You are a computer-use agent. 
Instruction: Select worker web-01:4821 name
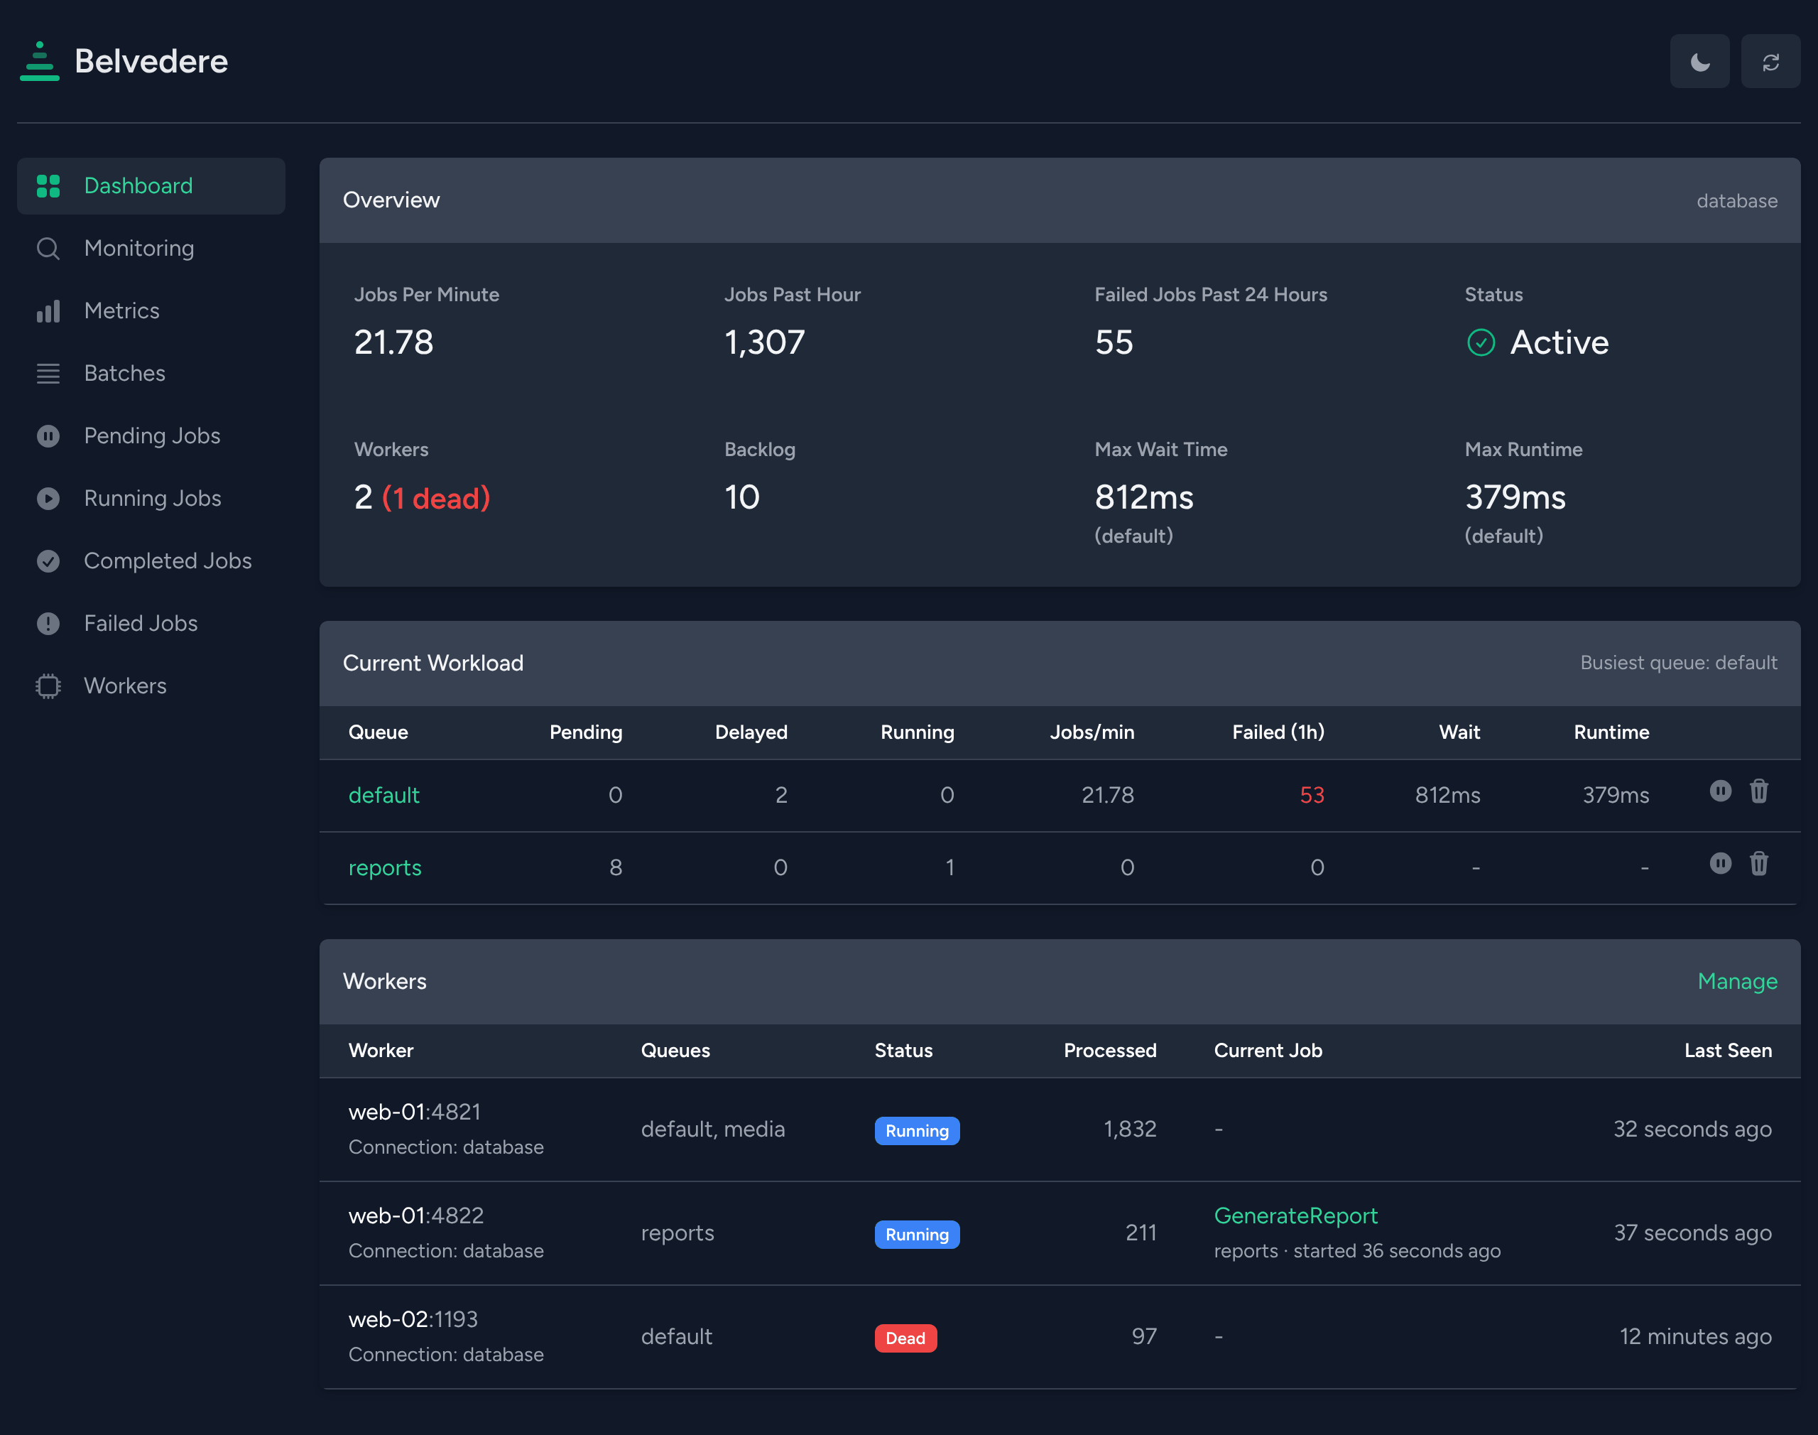click(x=415, y=1112)
